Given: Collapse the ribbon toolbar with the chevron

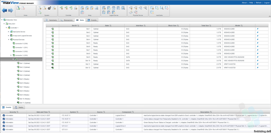Looking at the screenshot, I should click(269, 16).
